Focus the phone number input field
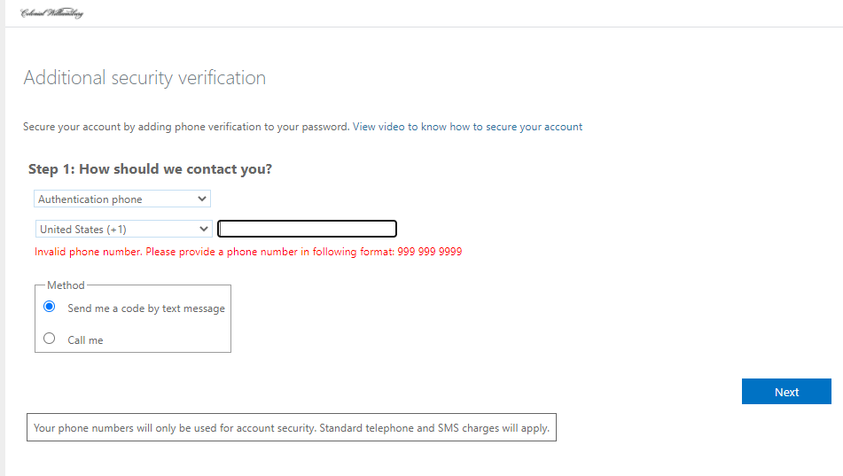Screen dimensions: 843x476 [307, 229]
